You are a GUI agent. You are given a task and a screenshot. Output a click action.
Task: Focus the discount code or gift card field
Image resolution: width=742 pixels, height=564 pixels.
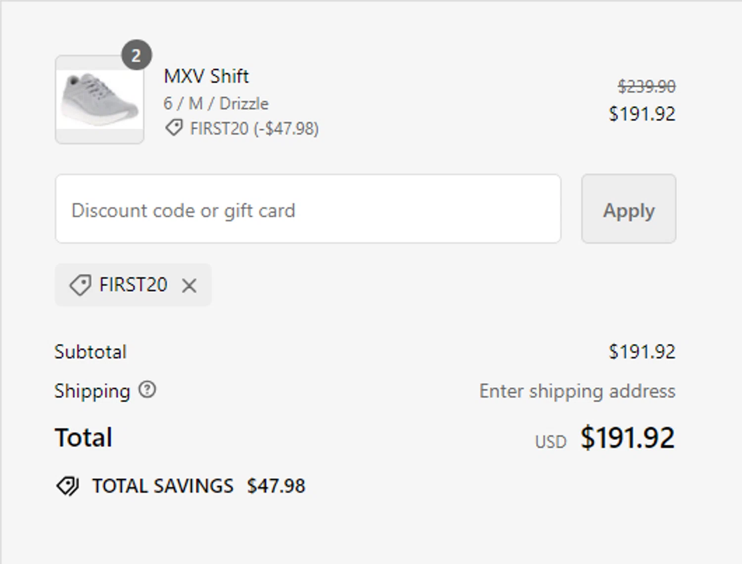308,209
